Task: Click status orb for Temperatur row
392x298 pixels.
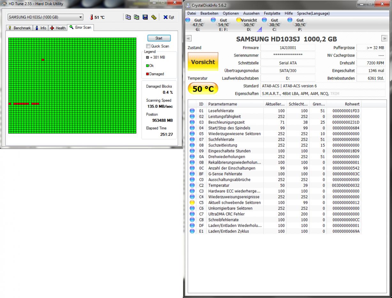Action: coord(192,185)
